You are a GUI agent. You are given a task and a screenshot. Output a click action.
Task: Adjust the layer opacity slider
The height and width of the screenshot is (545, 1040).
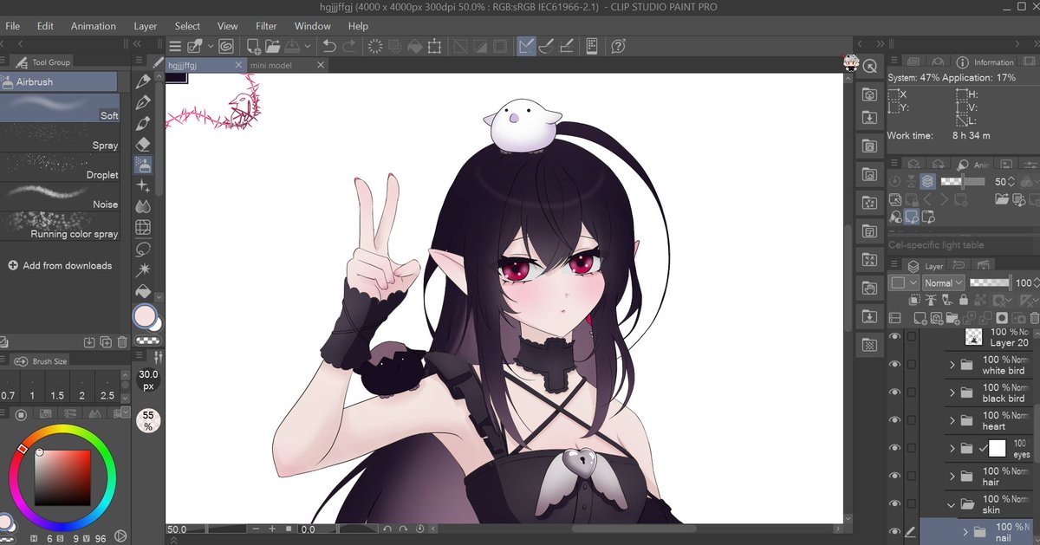point(990,282)
